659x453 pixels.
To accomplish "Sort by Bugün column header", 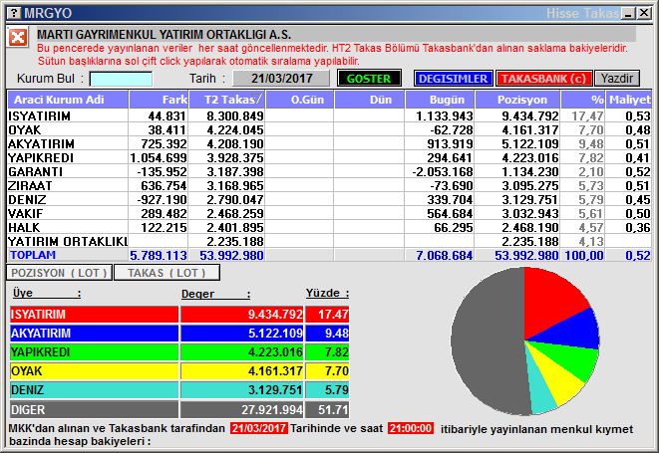I will 440,100.
